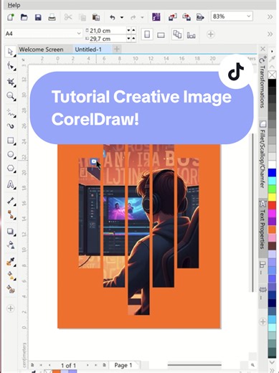Select the Rectangle tool
The height and width of the screenshot is (373, 279).
(11, 141)
